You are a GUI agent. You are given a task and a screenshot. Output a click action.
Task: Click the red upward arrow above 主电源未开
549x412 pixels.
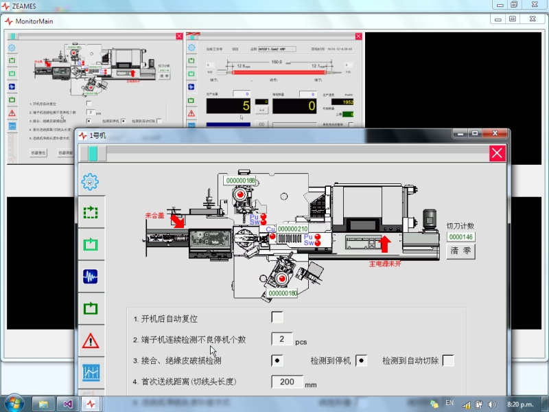pyautogui.click(x=384, y=243)
